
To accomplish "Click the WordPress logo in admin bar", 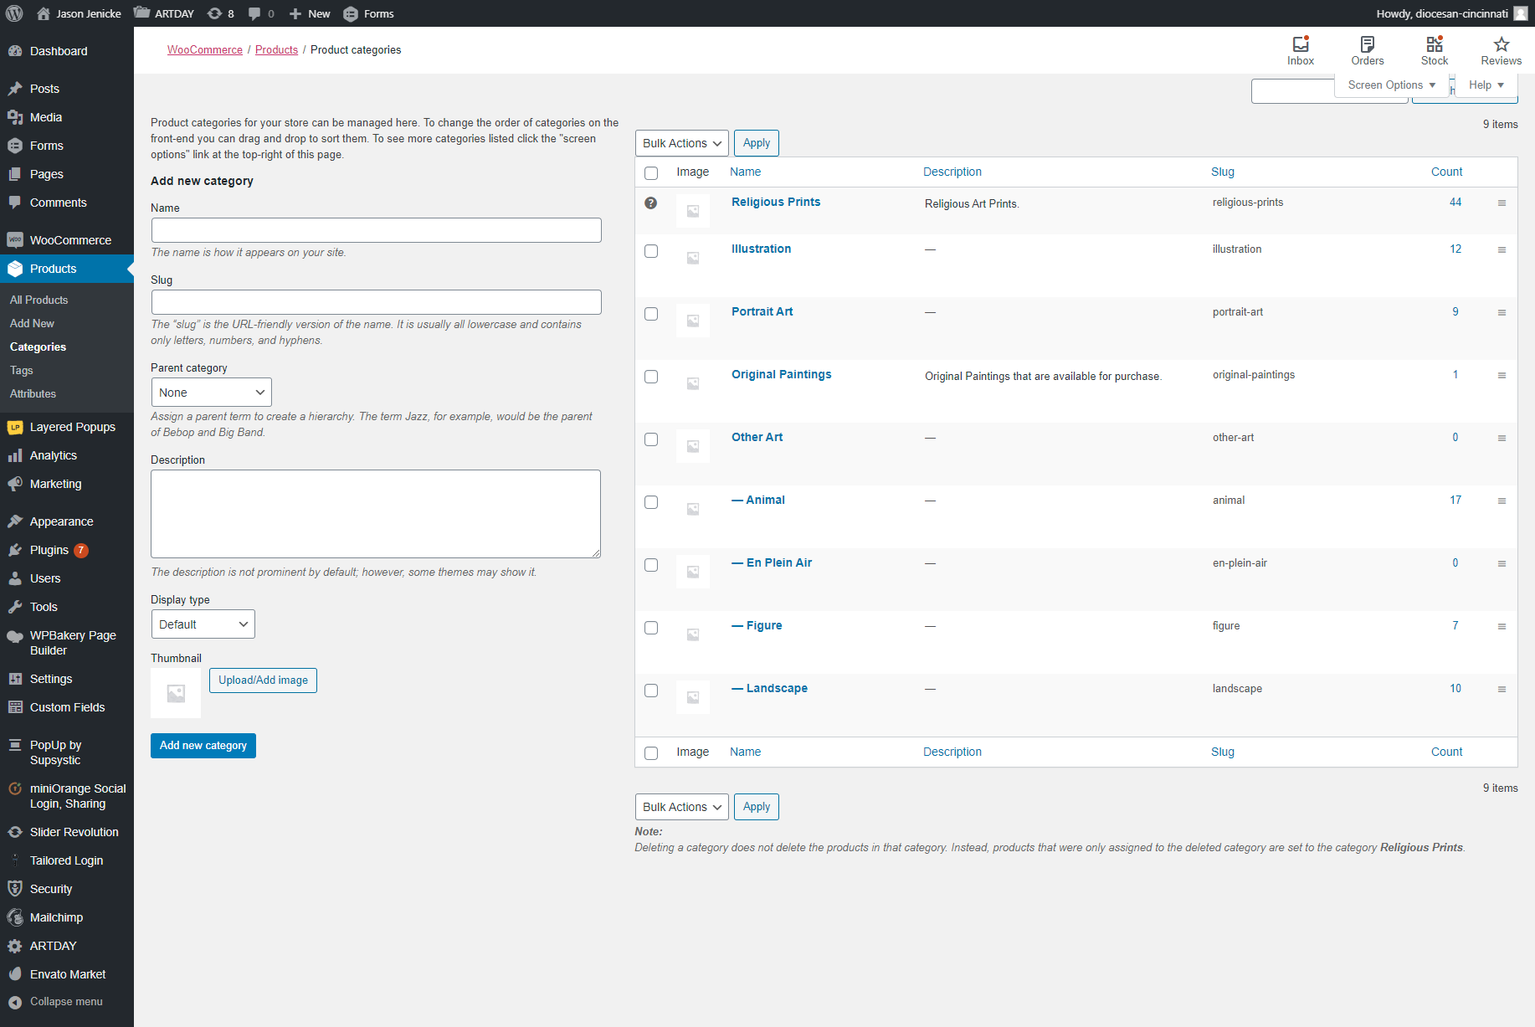I will click(x=14, y=13).
